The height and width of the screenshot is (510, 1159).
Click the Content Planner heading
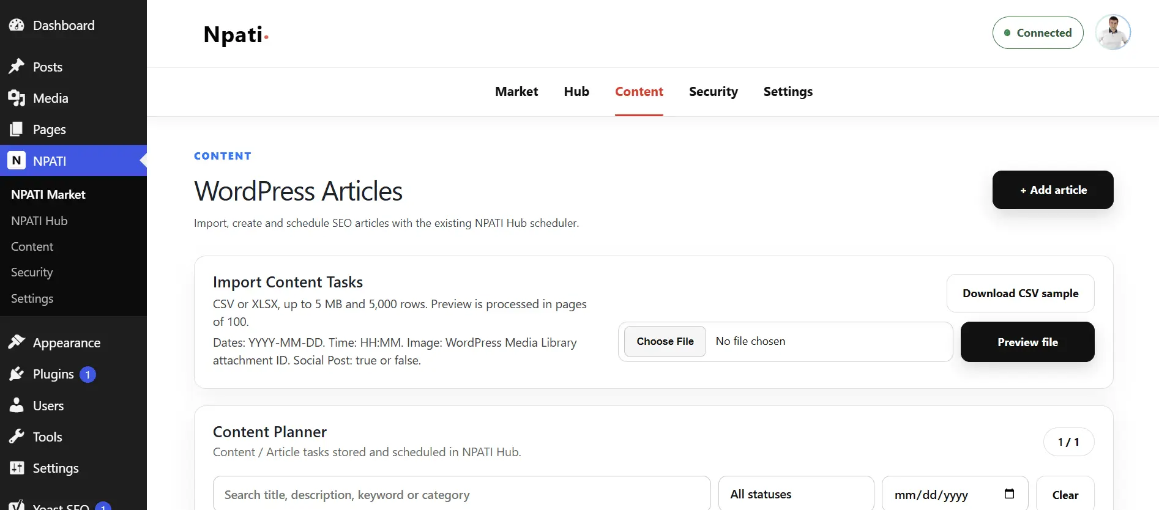tap(270, 432)
